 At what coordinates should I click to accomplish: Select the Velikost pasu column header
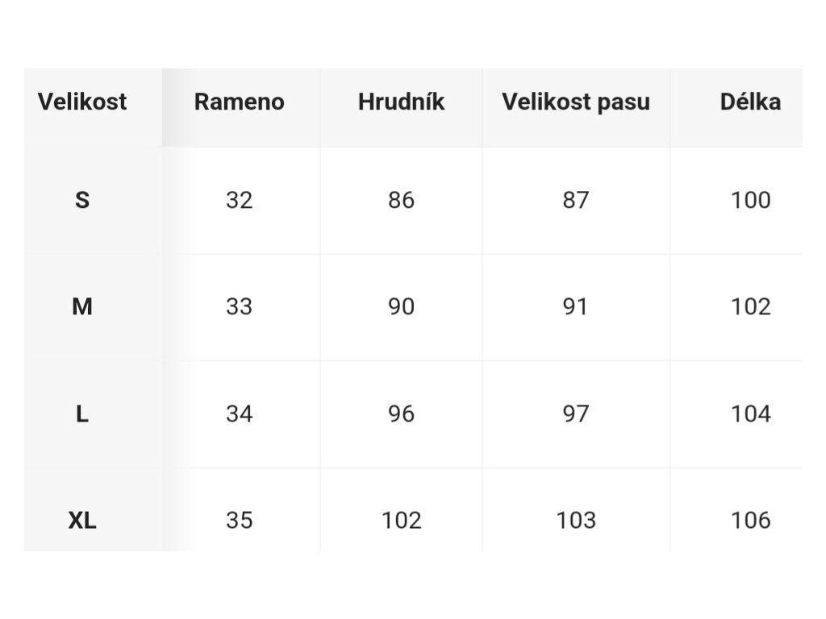(576, 102)
